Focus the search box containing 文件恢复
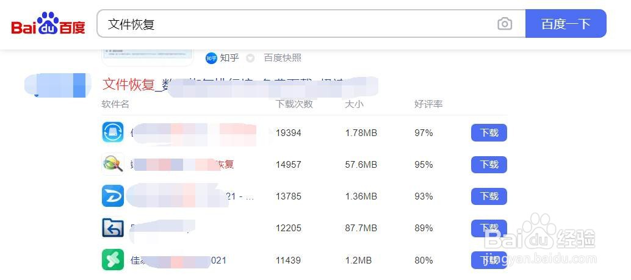The image size is (631, 280). (311, 24)
